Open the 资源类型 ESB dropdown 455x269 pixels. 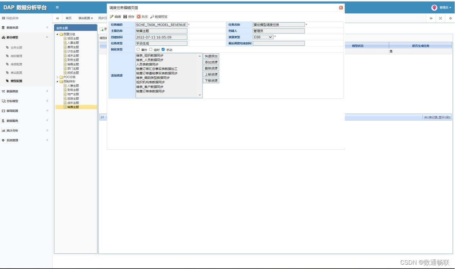coord(263,37)
